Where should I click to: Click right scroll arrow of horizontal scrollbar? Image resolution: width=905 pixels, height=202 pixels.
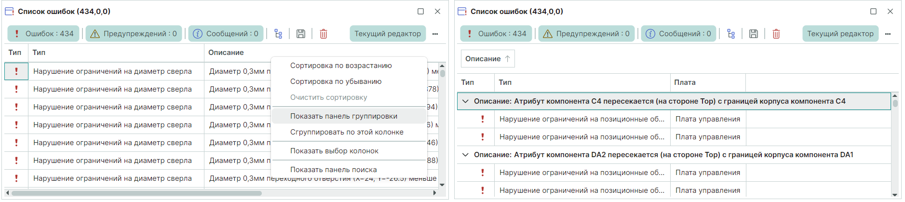point(435,193)
